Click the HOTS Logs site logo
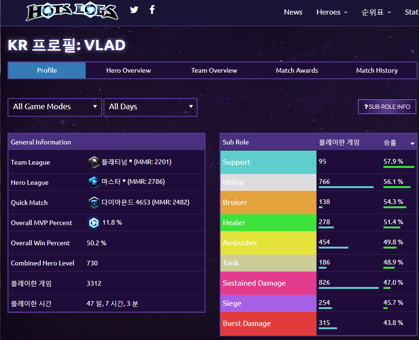419x340 pixels. (72, 13)
